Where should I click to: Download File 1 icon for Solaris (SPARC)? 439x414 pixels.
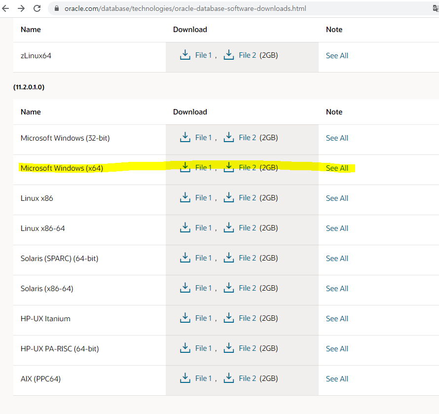pyautogui.click(x=185, y=258)
